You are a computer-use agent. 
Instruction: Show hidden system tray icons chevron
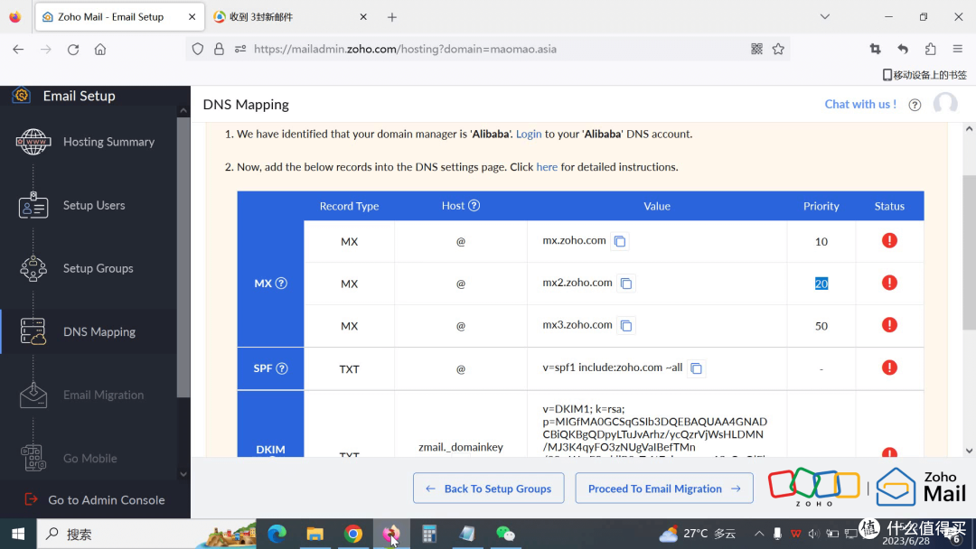[759, 534]
